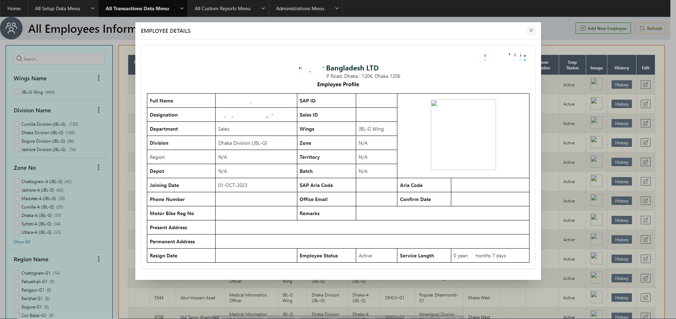Select the Dhaka-A (JBL-G) zone checkbox
This screenshot has height=319, width=676.
pos(17,215)
